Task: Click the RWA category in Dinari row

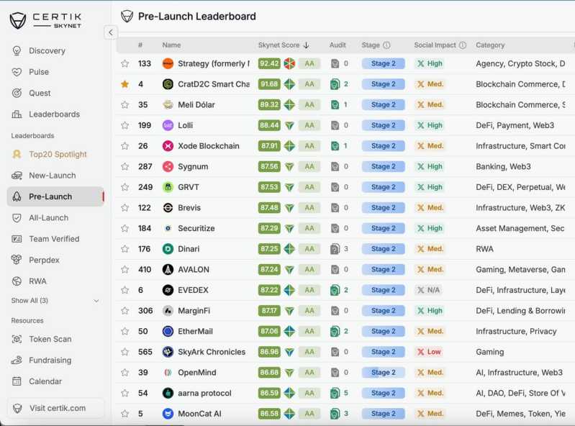Action: [x=484, y=249]
